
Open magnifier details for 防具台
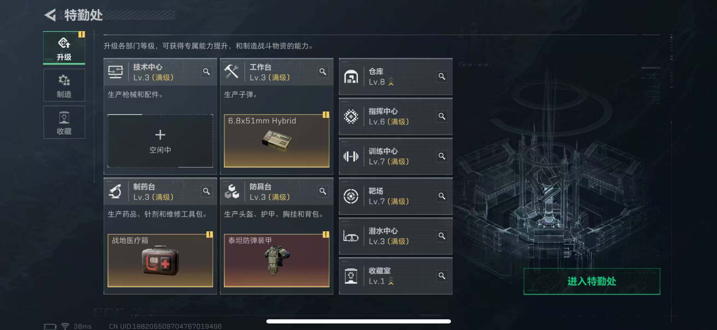click(323, 191)
